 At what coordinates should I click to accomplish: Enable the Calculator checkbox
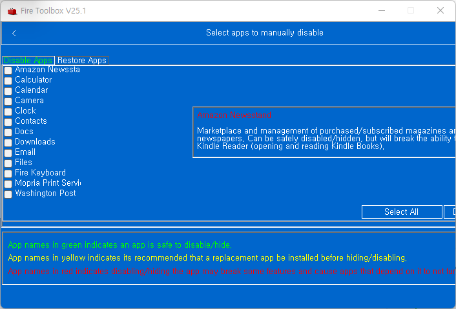[x=8, y=81]
